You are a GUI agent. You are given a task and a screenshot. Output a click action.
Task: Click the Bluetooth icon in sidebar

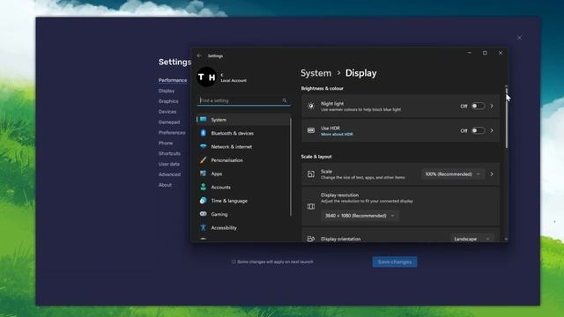pos(204,133)
